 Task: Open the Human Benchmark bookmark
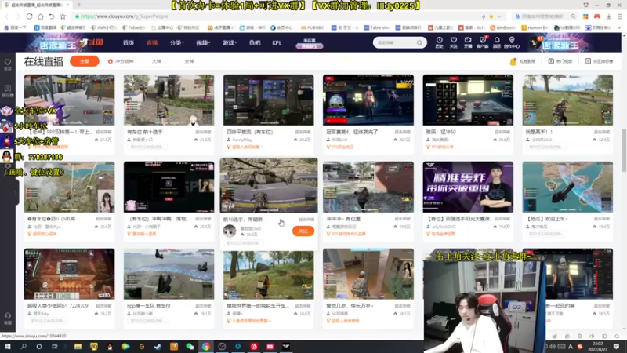tap(535, 27)
